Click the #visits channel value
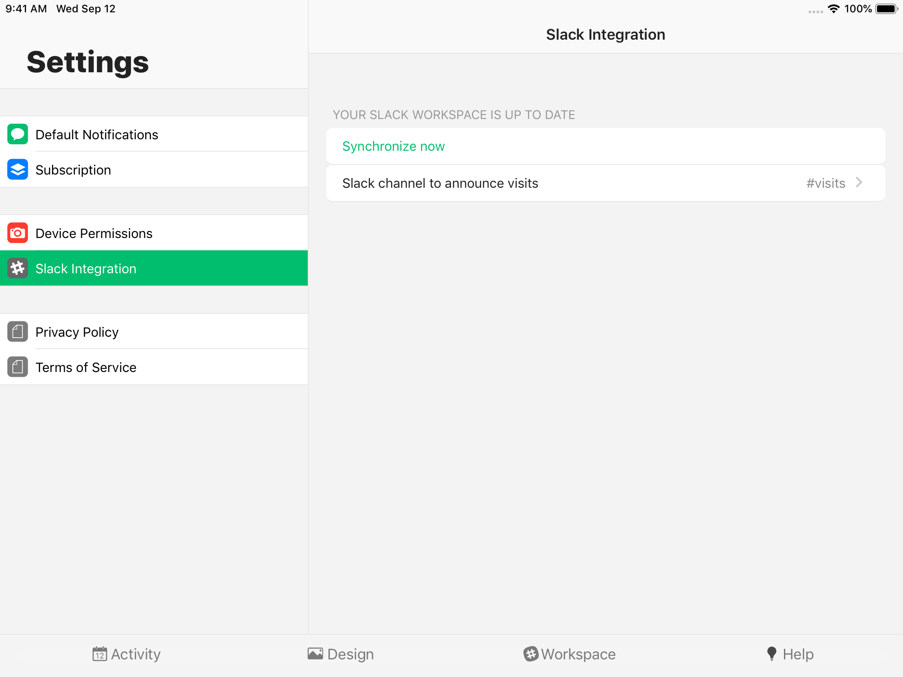This screenshot has height=677, width=903. click(x=825, y=183)
